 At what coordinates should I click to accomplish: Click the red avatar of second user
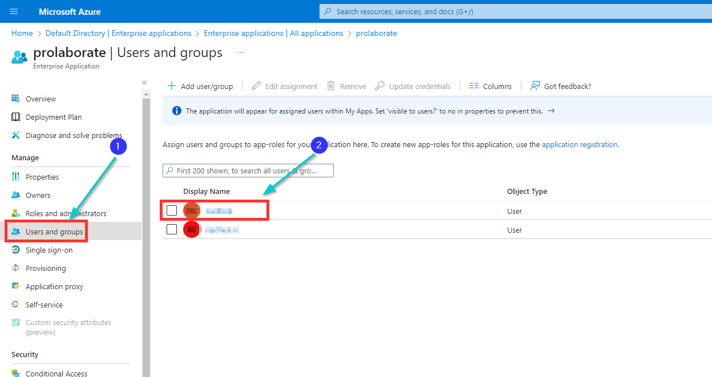(x=192, y=230)
